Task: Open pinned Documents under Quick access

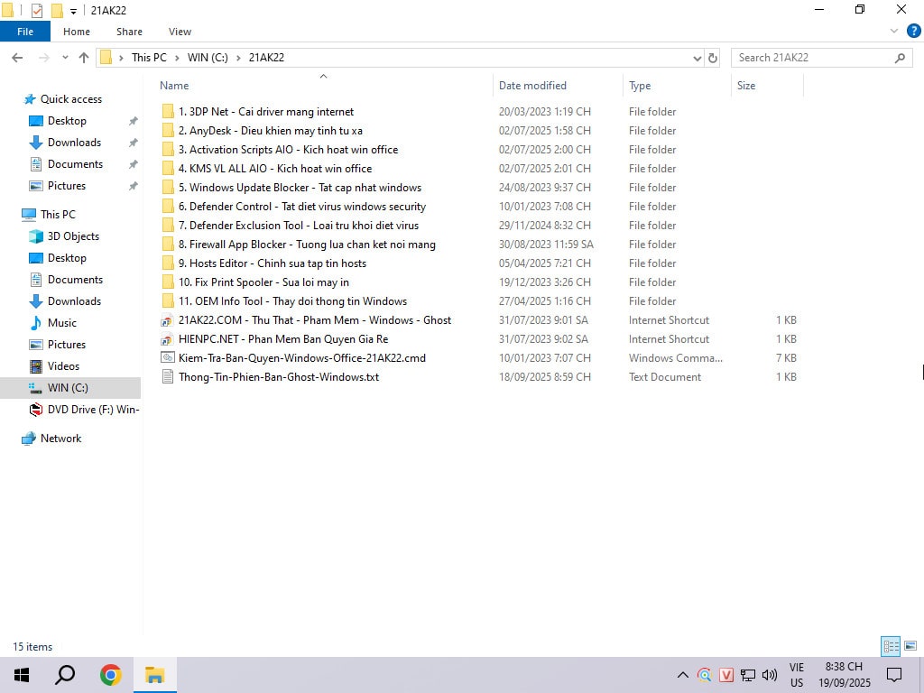Action: (x=75, y=164)
